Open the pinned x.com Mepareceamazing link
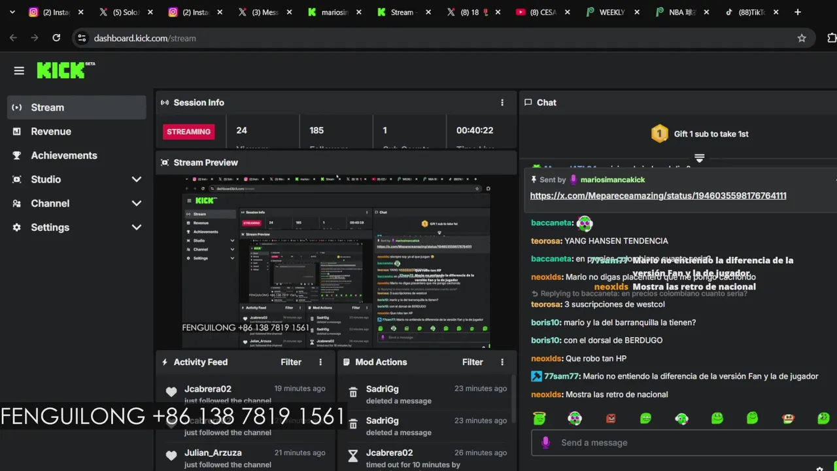The image size is (837, 471). tap(658, 196)
